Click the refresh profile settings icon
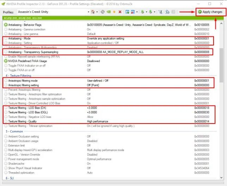Image resolution: width=227 pixels, height=186 pixels. tap(103, 12)
